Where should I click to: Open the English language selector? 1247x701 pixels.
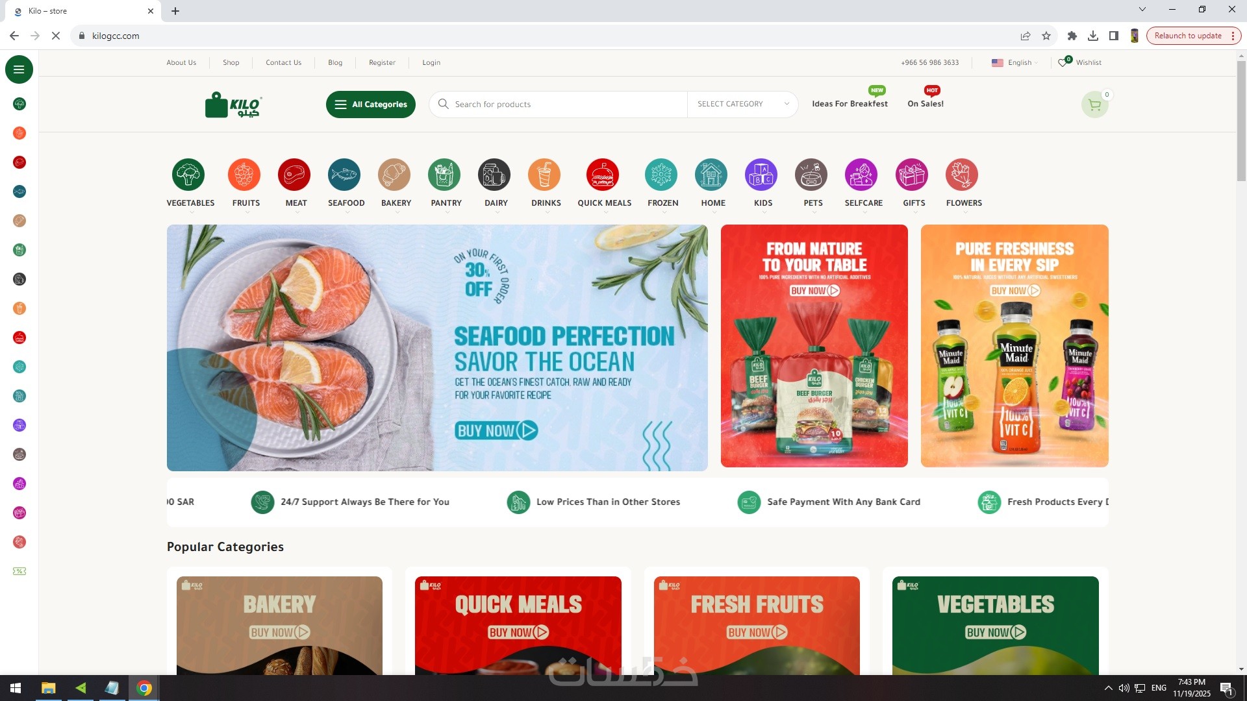tap(1014, 62)
